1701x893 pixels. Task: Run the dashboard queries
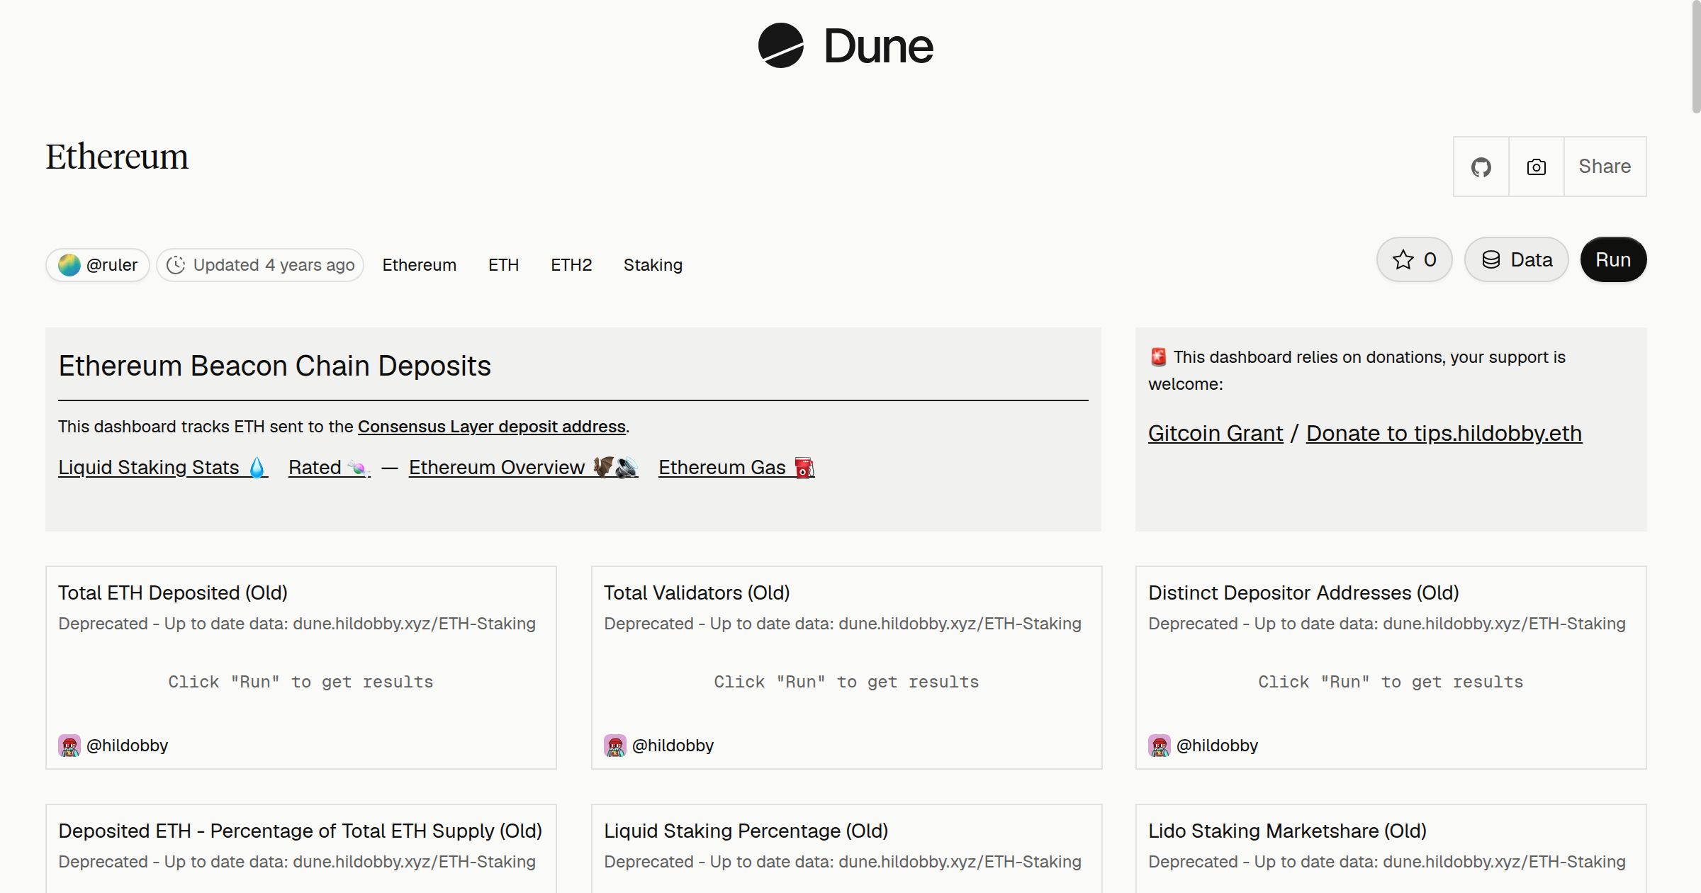click(1613, 259)
